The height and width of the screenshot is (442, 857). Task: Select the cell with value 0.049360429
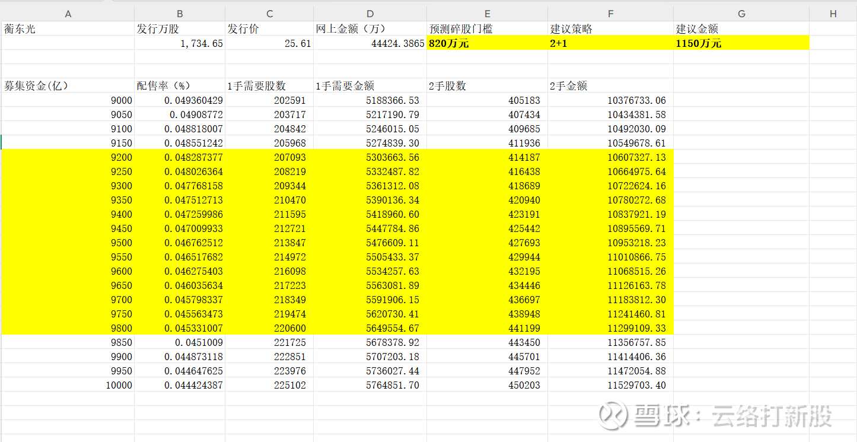coord(180,100)
